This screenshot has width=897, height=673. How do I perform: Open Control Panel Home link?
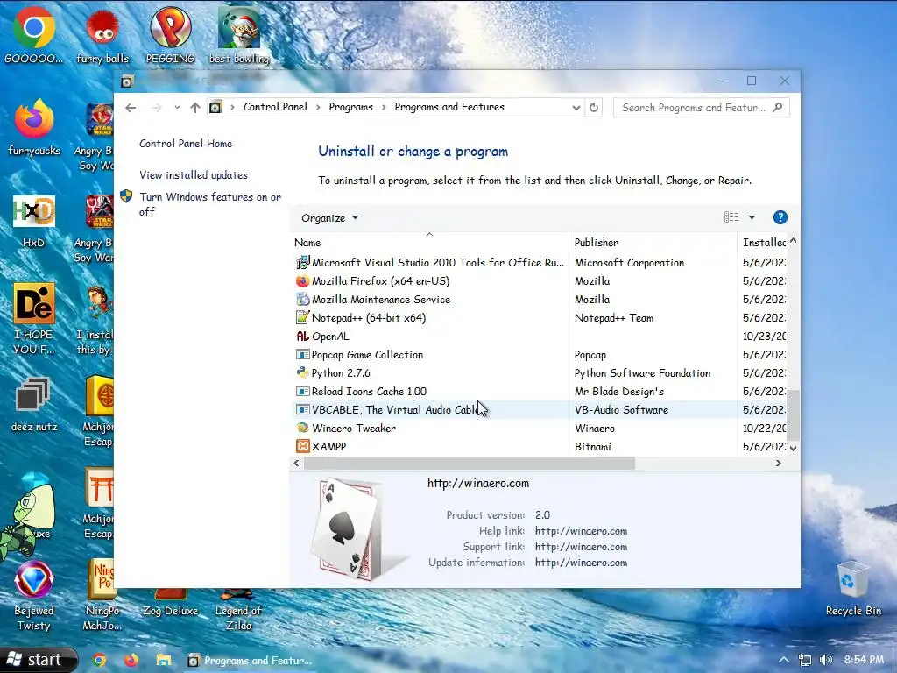186,144
